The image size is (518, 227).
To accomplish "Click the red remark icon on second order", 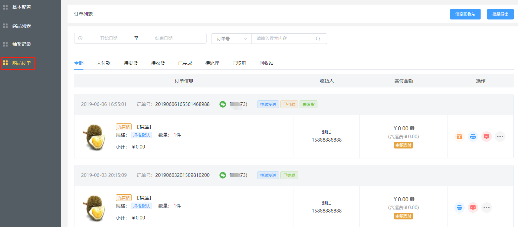I will pos(473,208).
